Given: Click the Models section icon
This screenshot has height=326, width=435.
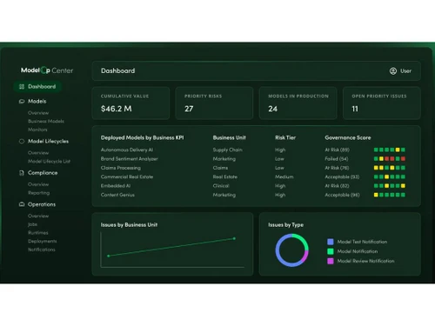Looking at the screenshot, I should coord(22,101).
